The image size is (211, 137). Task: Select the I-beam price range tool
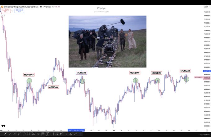click(x=47, y=134)
